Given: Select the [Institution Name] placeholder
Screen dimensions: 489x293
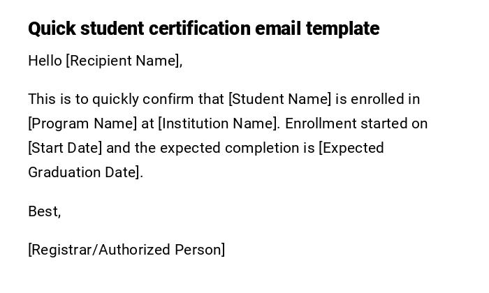Looking at the screenshot, I should click(219, 123).
